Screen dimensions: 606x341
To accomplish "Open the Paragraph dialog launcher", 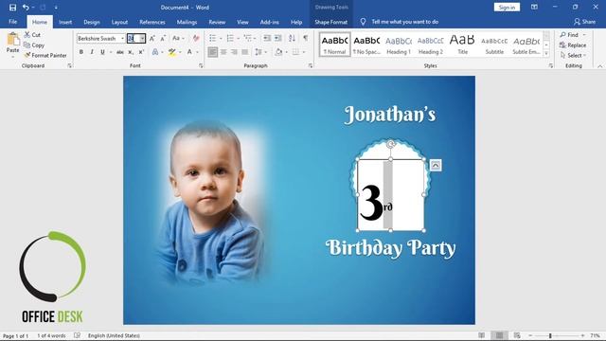I will point(311,66).
